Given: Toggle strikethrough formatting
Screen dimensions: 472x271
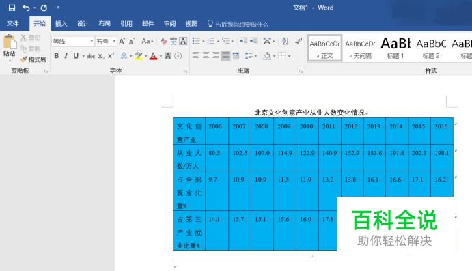Looking at the screenshot, I should [x=91, y=56].
